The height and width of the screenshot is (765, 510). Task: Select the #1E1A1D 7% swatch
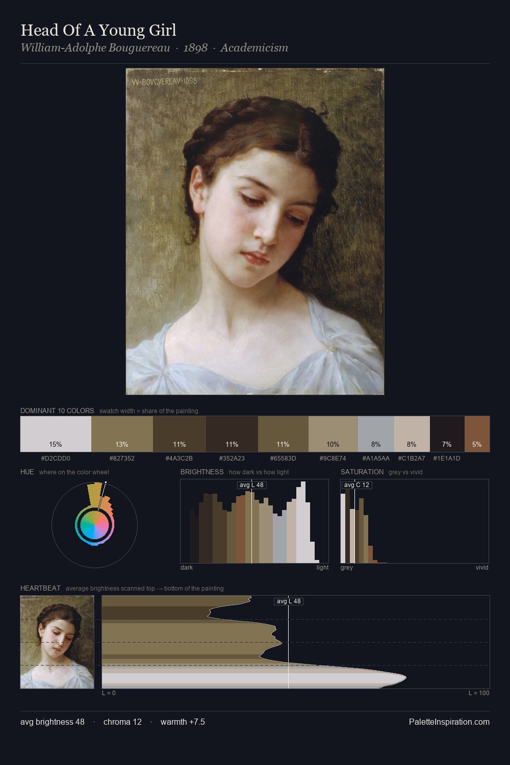(447, 434)
